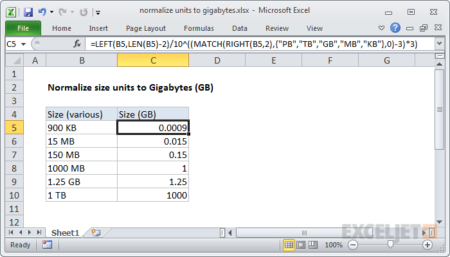Image resolution: width=450 pixels, height=257 pixels.
Task: Jump to the first sheet tab arrow
Action: (11, 233)
